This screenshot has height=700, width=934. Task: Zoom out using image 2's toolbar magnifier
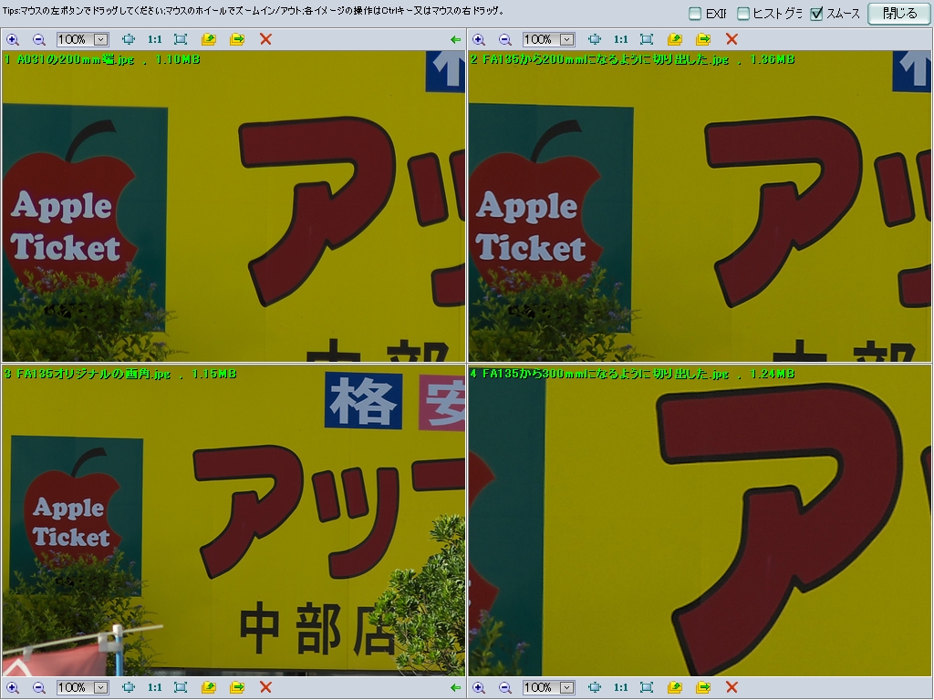pyautogui.click(x=504, y=39)
